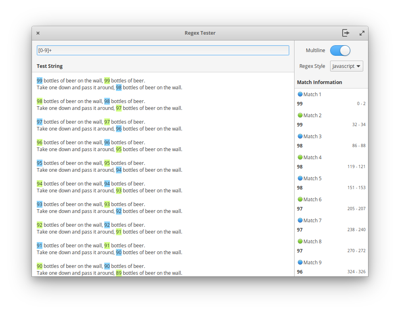Select the Match 4 label

pyautogui.click(x=312, y=157)
